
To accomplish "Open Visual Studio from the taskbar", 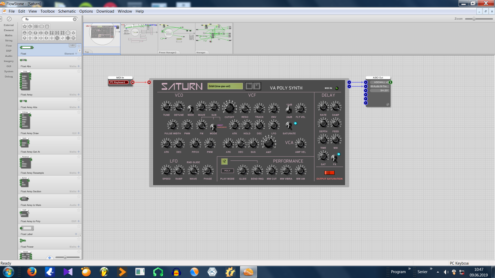I will point(68,272).
